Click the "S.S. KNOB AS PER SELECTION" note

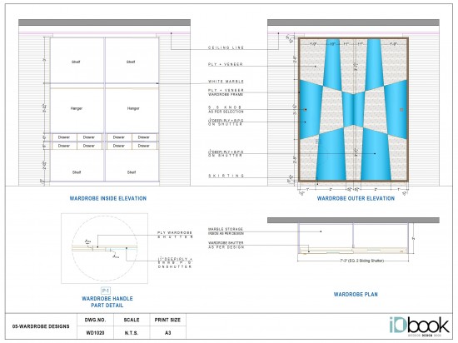(x=226, y=109)
